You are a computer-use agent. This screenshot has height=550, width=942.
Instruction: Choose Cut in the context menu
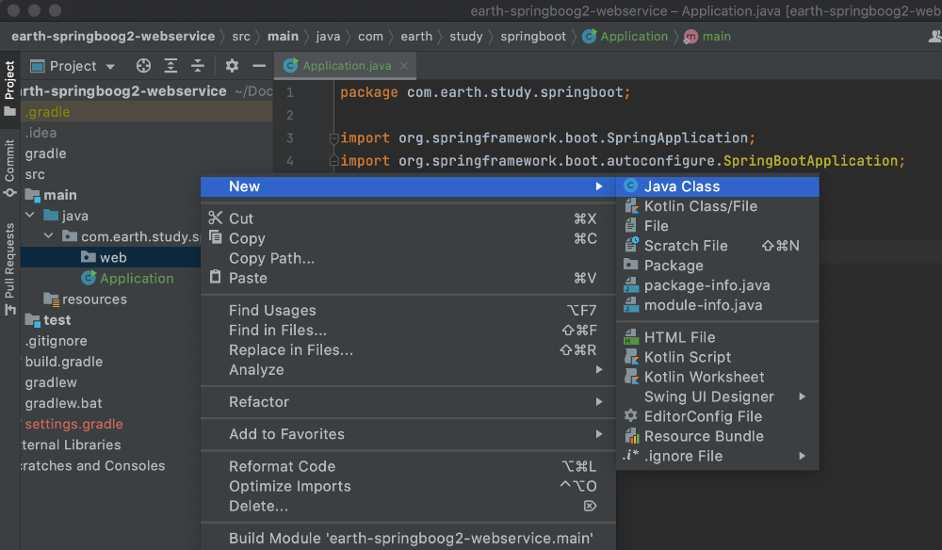(x=408, y=218)
